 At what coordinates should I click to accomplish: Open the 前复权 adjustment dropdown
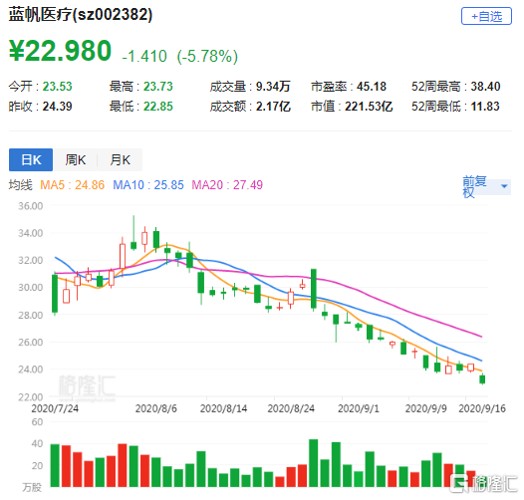485,186
